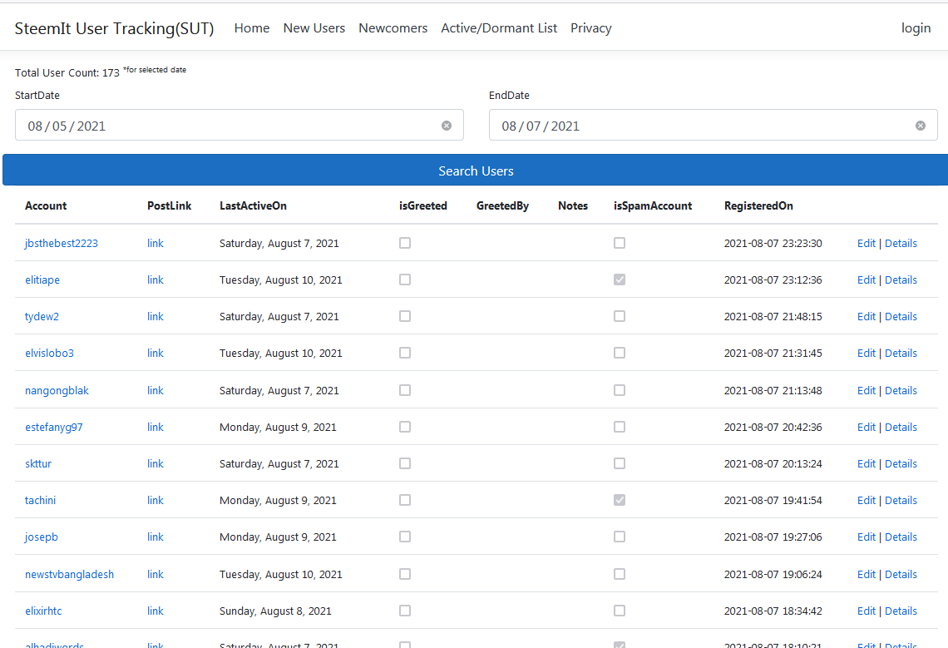This screenshot has width=948, height=648.
Task: Focus the EndDate input field
Action: [713, 126]
